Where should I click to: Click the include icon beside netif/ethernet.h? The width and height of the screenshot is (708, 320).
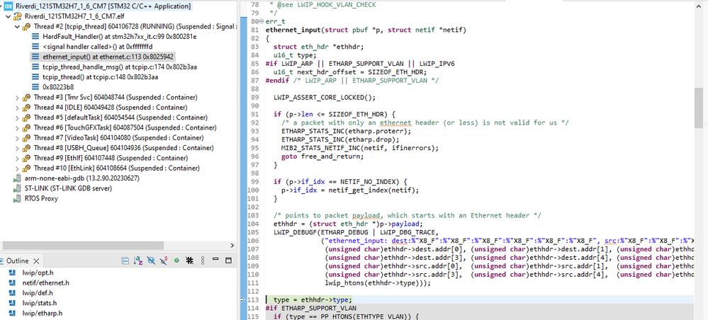tap(13, 283)
